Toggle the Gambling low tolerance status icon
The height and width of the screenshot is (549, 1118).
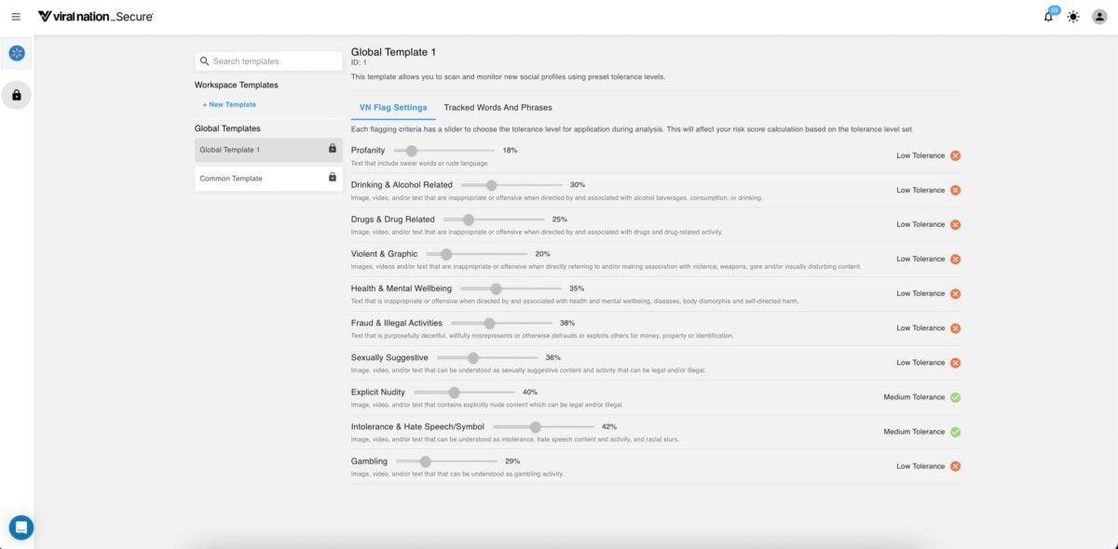point(954,465)
